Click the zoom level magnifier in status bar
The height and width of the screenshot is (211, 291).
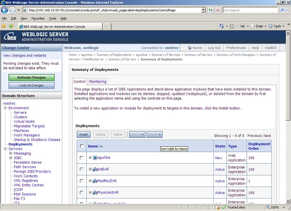[x=268, y=207]
